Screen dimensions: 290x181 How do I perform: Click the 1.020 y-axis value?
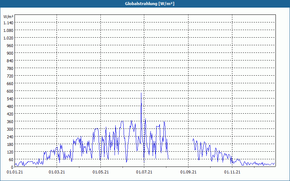click(x=8, y=38)
